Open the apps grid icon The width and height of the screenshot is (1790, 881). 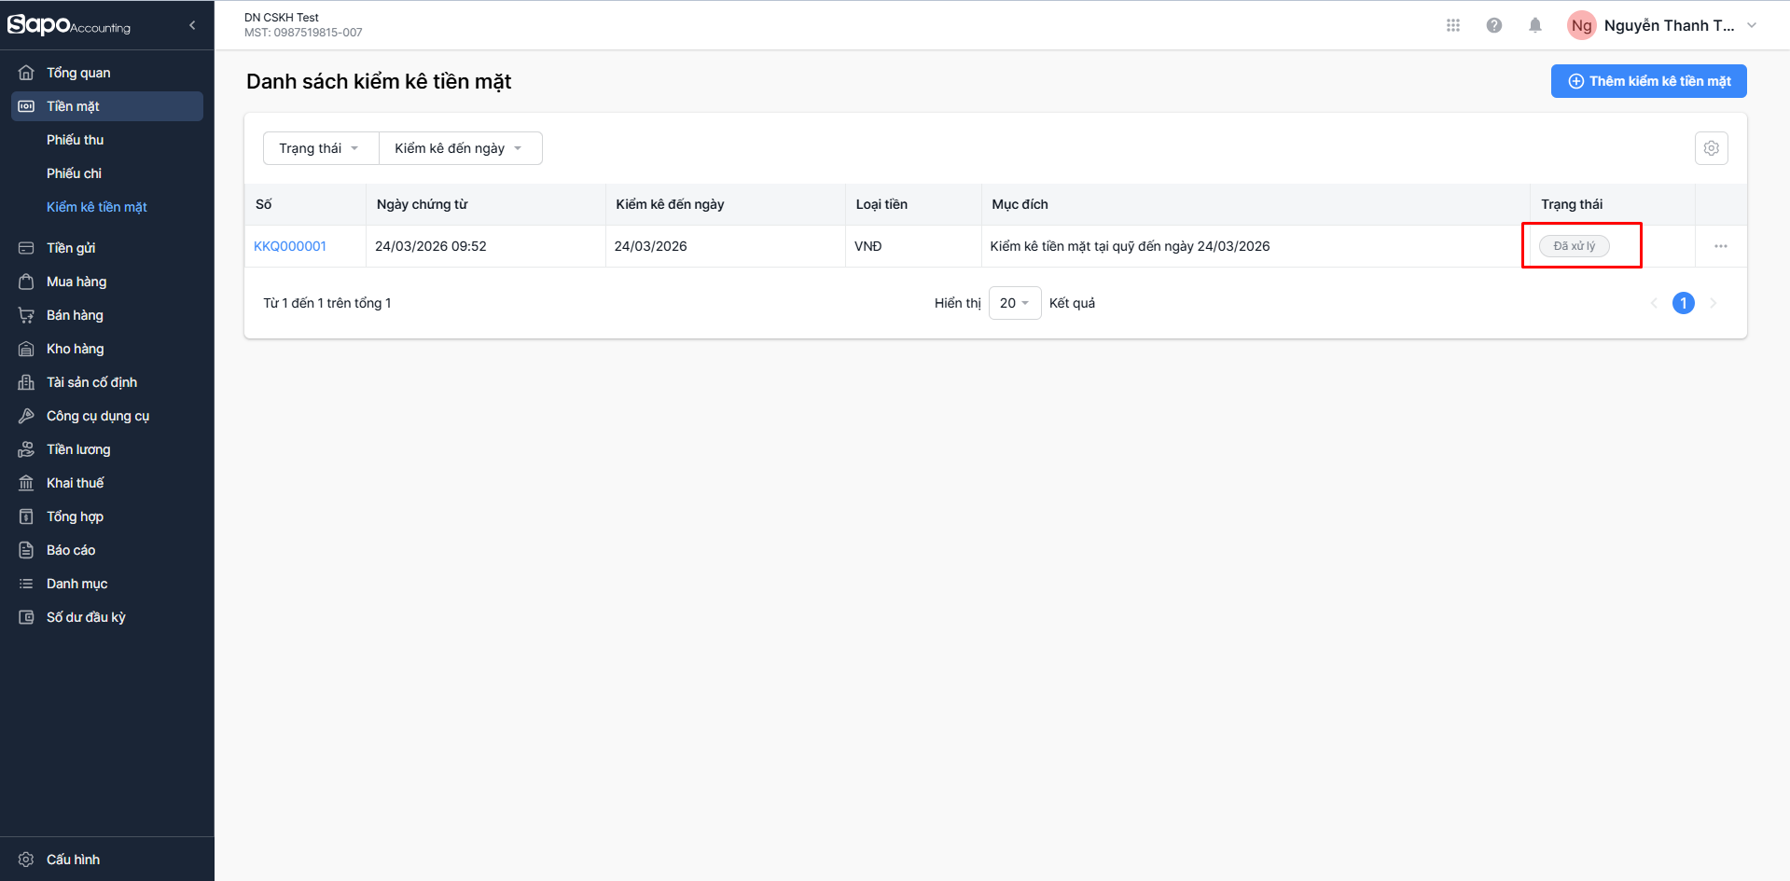[x=1453, y=25]
